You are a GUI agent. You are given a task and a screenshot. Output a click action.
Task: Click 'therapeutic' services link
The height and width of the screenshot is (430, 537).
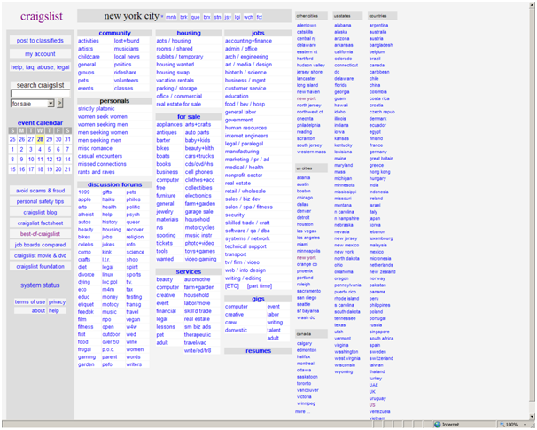point(198,335)
